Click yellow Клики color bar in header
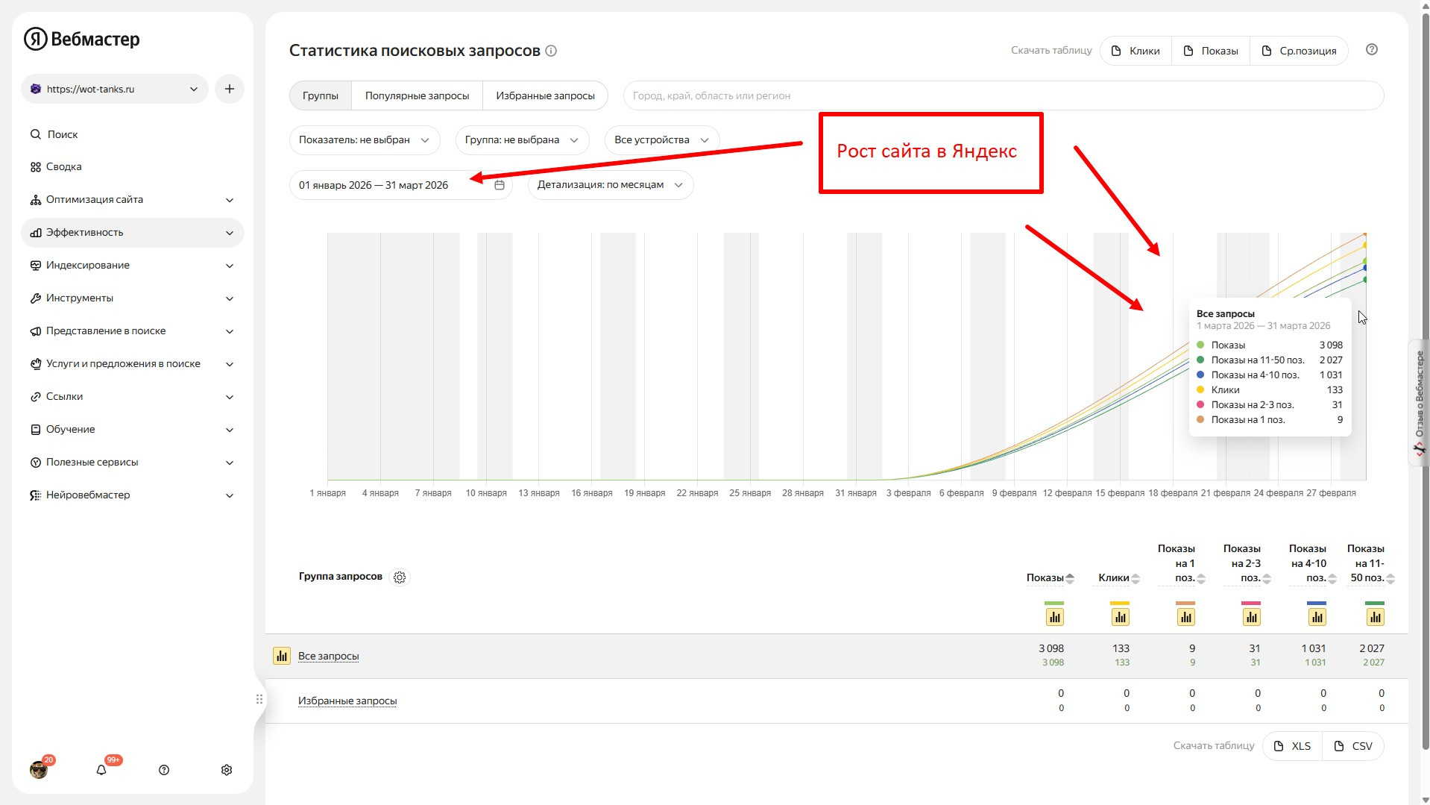 [1120, 603]
